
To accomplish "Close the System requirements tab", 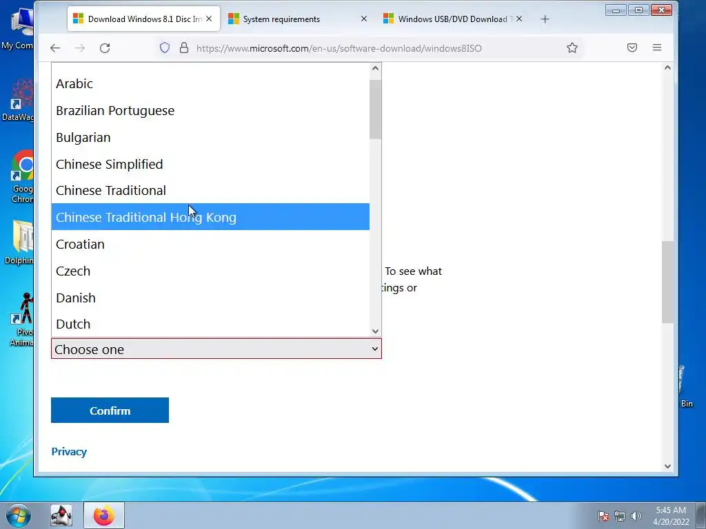I will [364, 19].
